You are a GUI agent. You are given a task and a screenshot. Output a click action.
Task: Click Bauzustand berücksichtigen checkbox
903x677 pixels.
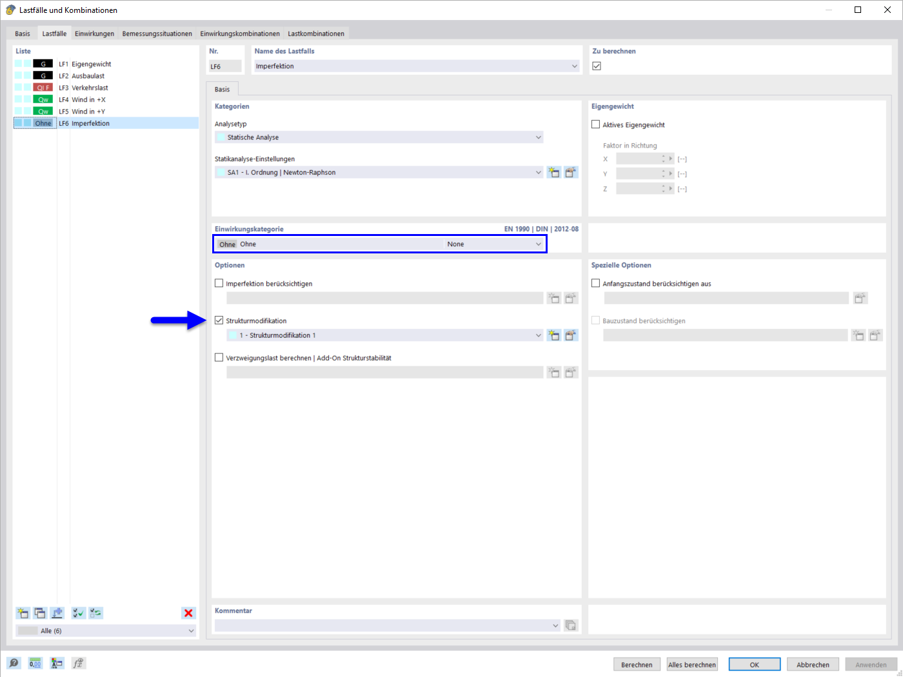pos(596,320)
